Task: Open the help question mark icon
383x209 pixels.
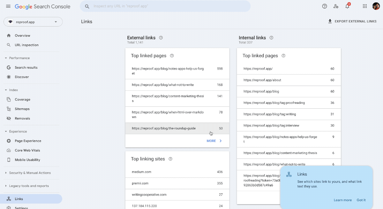Action: click(325, 6)
